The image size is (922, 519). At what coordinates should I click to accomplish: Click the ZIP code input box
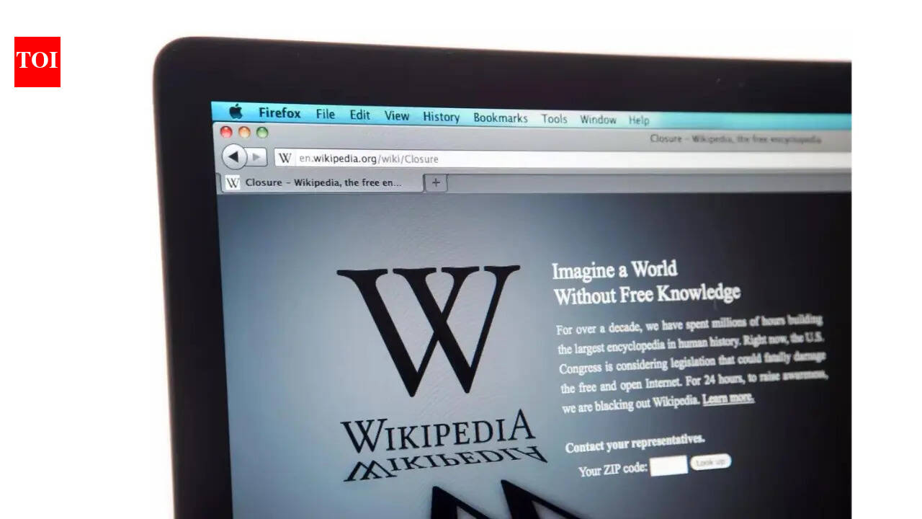[x=669, y=466]
